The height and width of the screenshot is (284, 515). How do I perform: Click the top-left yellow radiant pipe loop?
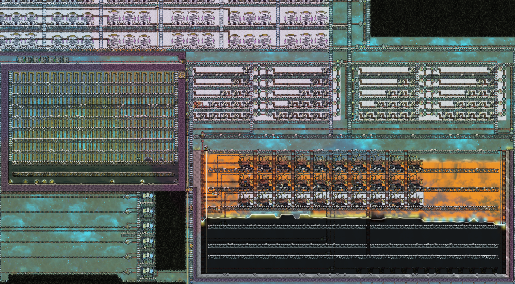pos(16,77)
